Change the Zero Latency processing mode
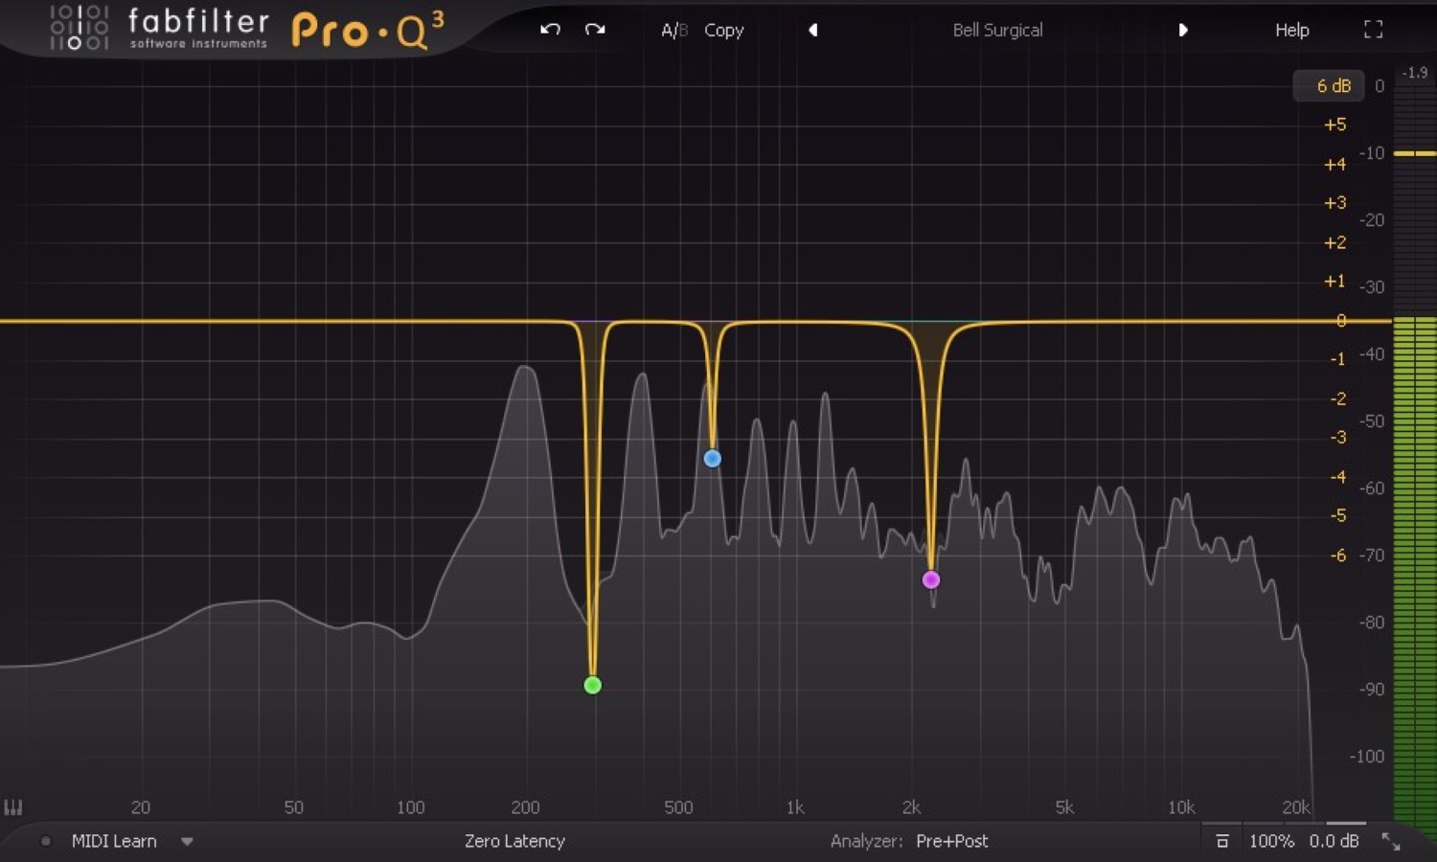 (x=514, y=841)
